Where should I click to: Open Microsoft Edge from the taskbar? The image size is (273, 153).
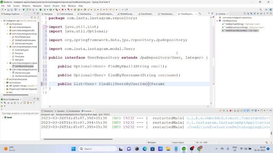145,149
